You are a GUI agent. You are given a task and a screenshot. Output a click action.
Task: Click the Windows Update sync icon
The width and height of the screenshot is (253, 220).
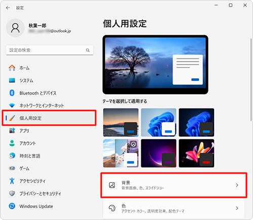coord(12,206)
